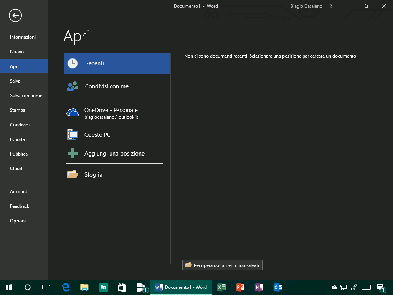Open the Windows Store taskbar icon
The width and height of the screenshot is (393, 295).
(122, 287)
